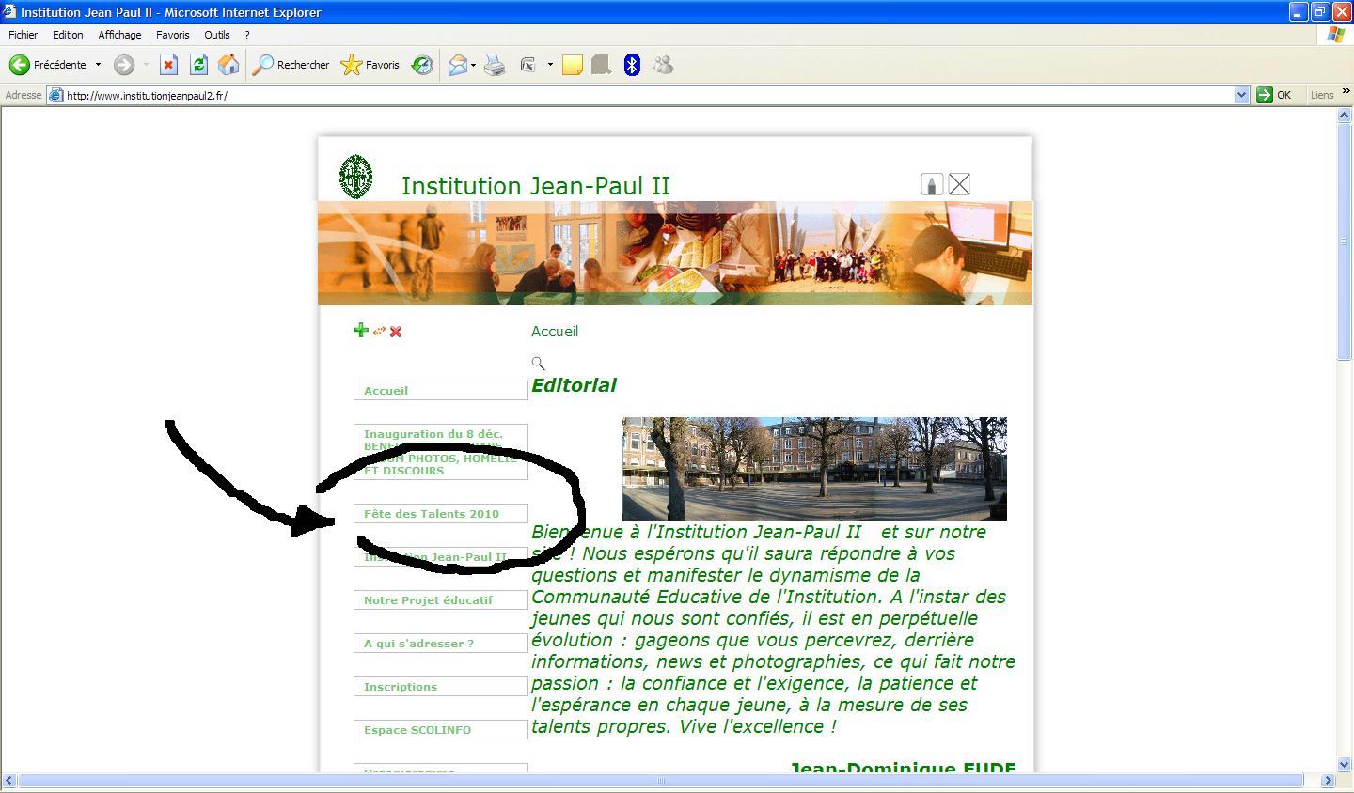Click the school crest logo
The width and height of the screenshot is (1354, 793).
tap(355, 177)
